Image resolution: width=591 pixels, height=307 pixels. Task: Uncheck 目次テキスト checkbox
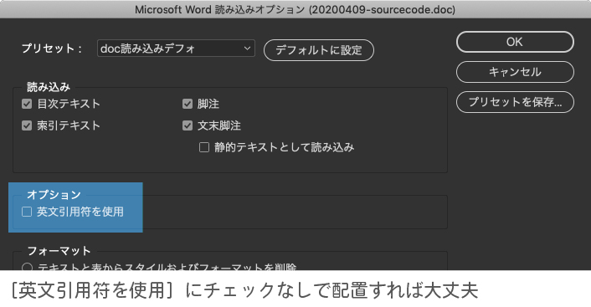point(27,104)
